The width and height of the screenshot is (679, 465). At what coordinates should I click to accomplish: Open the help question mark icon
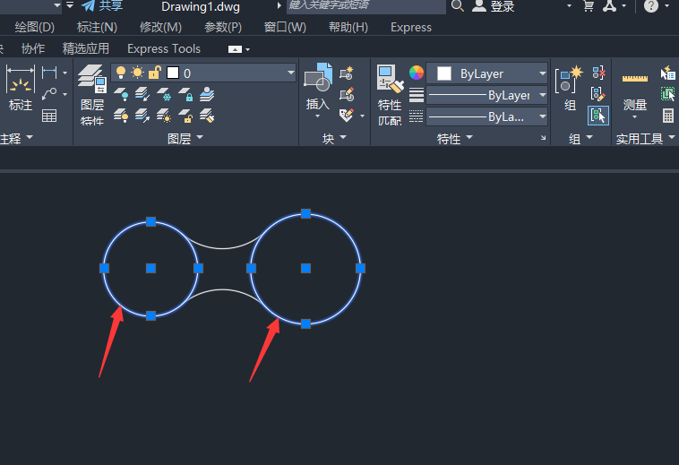[x=651, y=5]
